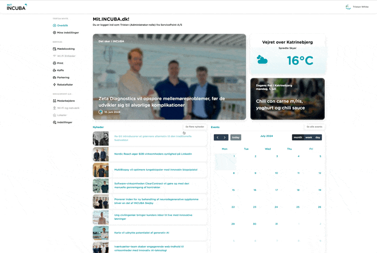
Task: Open MultiBiopsy biopsipistol news link
Action: coord(156,170)
